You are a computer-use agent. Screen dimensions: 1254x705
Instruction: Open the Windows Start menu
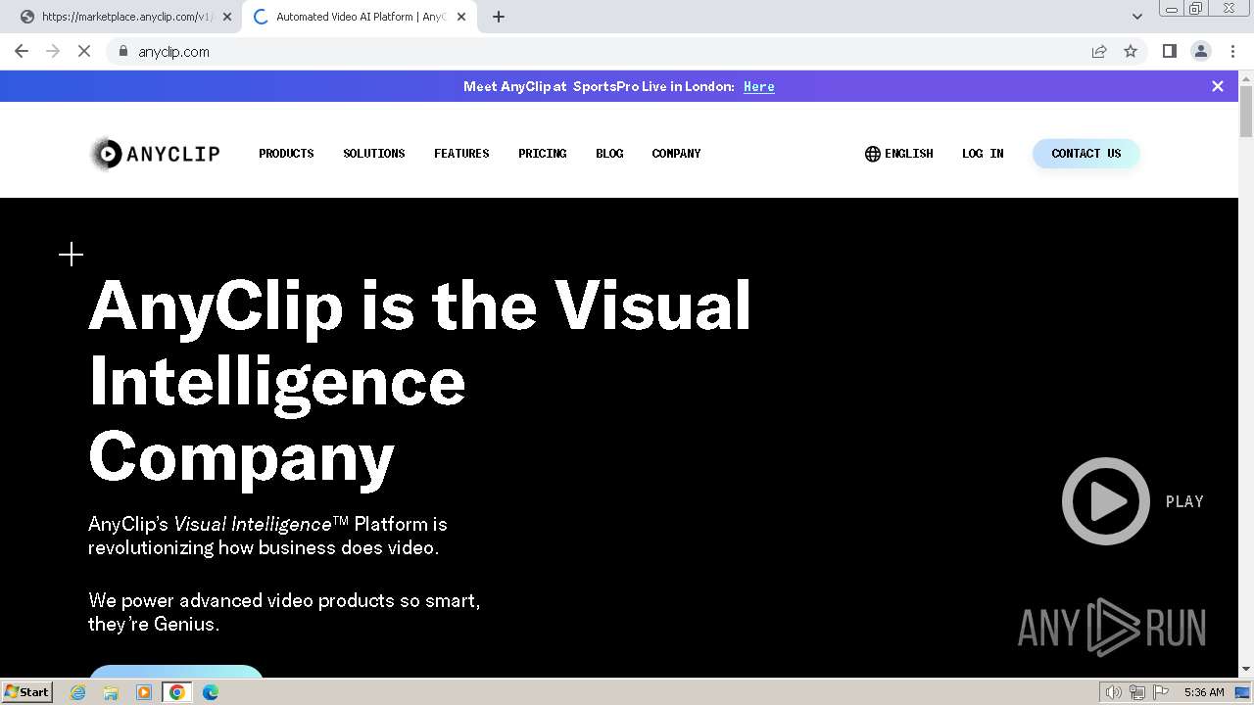[26, 692]
